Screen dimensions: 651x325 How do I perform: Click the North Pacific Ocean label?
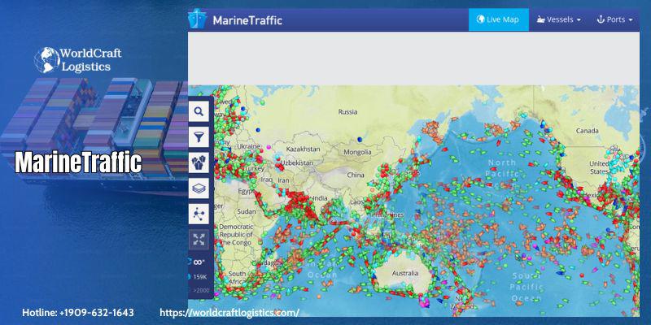(x=501, y=173)
